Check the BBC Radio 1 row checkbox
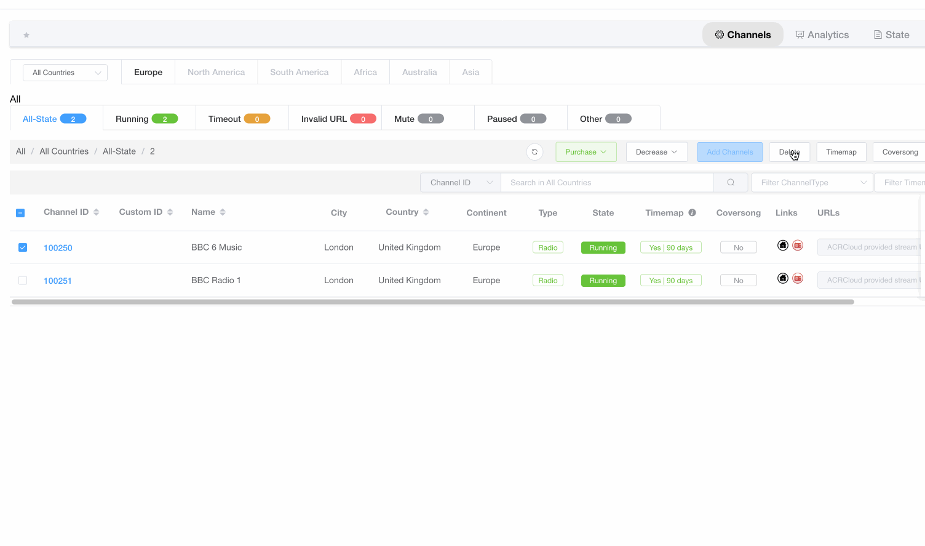The image size is (925, 546). coord(23,281)
